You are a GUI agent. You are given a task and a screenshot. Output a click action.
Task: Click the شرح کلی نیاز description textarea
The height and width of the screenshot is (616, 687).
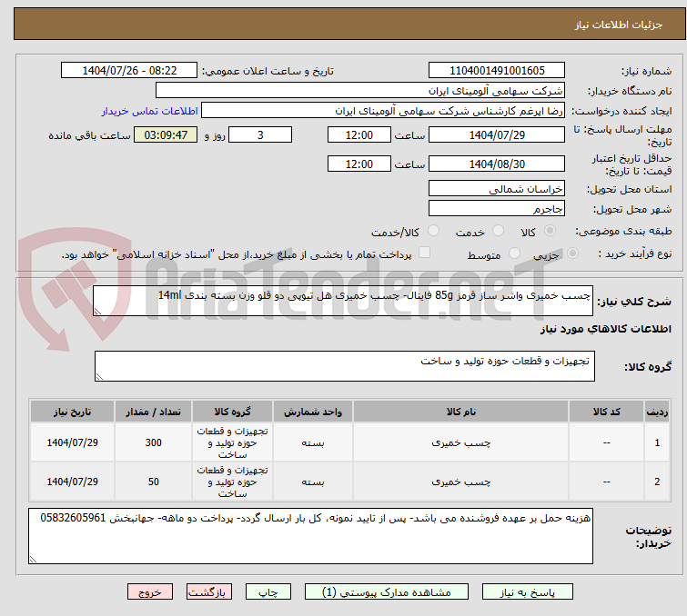(343, 301)
